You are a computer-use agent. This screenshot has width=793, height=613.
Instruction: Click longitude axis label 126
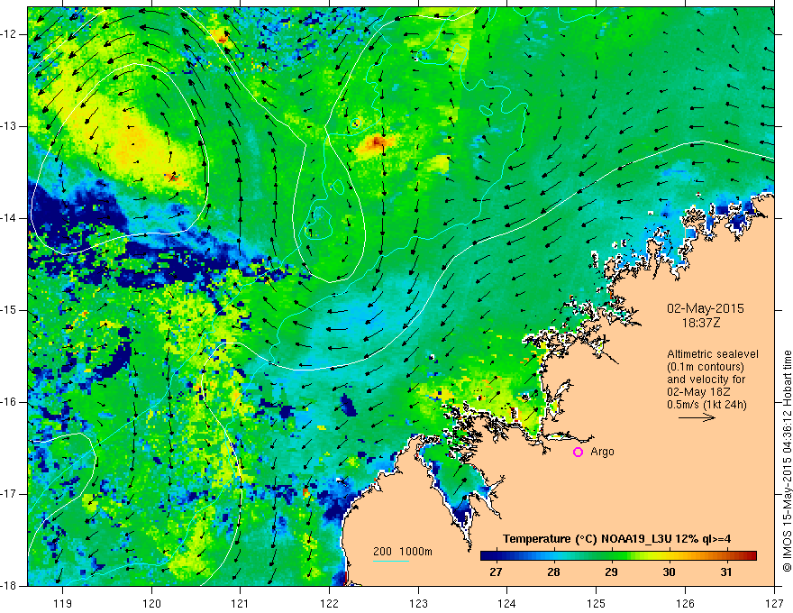(685, 603)
